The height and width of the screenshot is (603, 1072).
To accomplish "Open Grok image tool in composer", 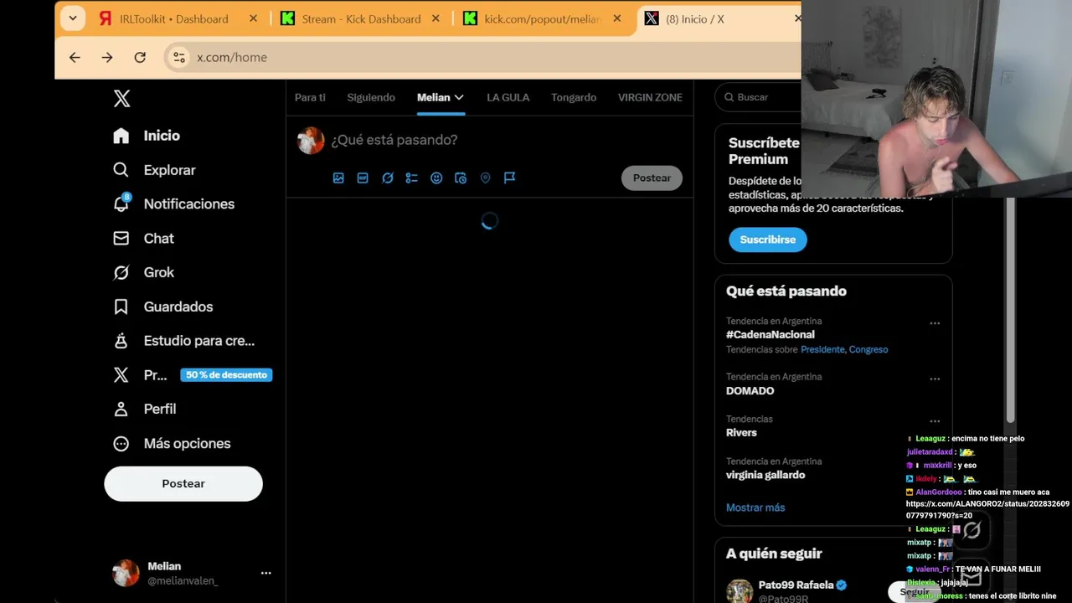I will point(387,178).
